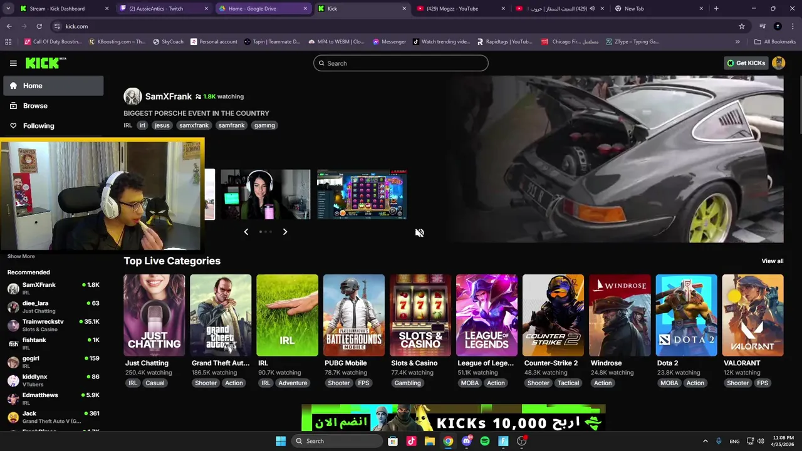Image resolution: width=802 pixels, height=451 pixels.
Task: Open Discord from the taskbar
Action: click(467, 441)
